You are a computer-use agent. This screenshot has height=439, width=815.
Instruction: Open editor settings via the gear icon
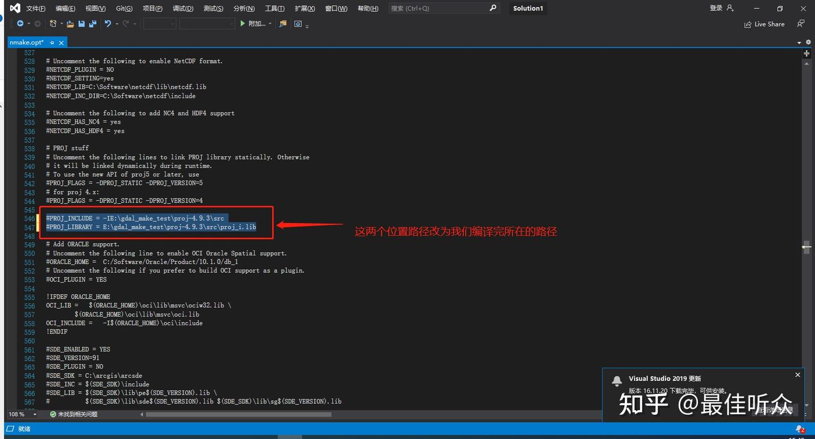(808, 42)
